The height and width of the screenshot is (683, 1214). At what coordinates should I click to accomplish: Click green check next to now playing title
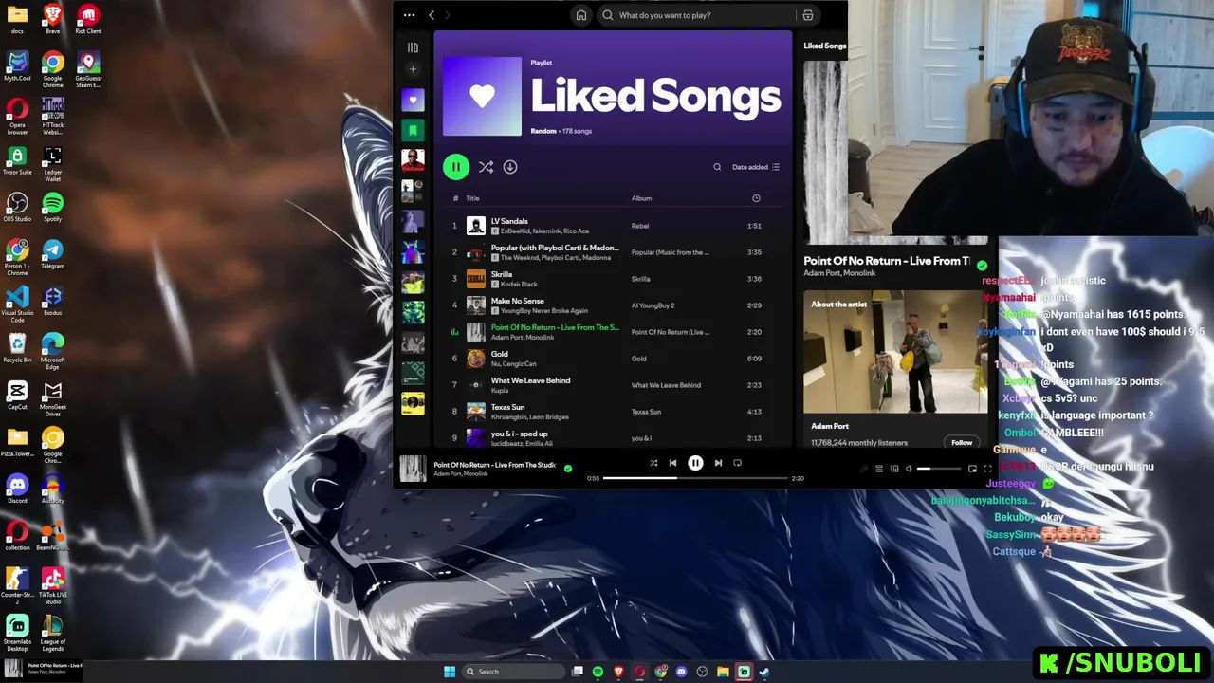pos(568,468)
